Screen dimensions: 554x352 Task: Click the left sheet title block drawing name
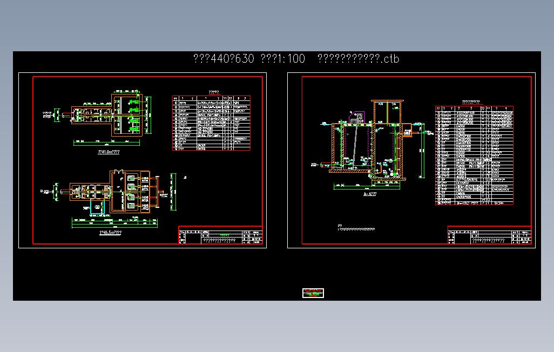[x=219, y=240]
